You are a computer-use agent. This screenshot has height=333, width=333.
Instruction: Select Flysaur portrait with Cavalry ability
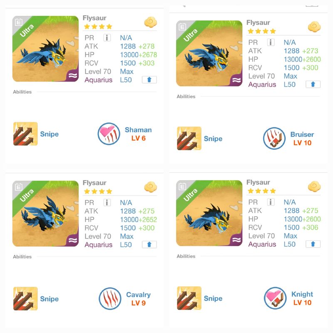point(45,214)
